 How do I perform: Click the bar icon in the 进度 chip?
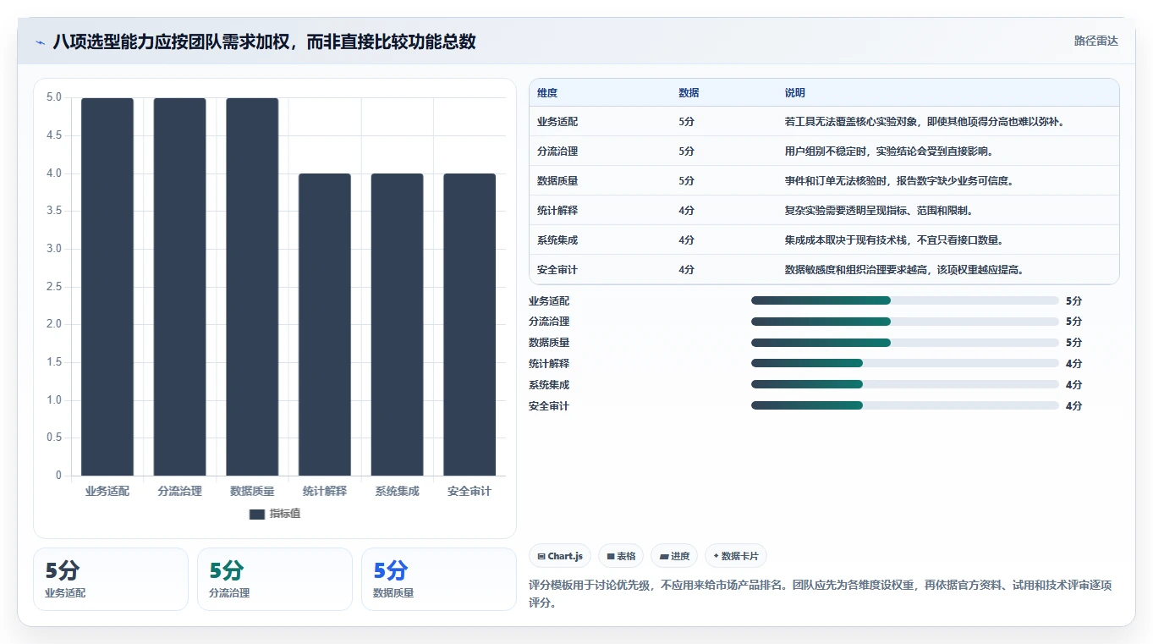pyautogui.click(x=664, y=557)
